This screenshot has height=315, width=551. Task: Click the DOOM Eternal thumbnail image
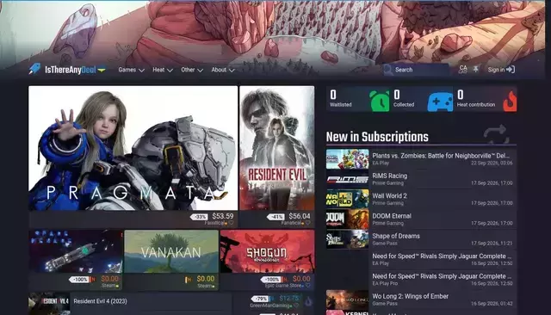coord(347,219)
